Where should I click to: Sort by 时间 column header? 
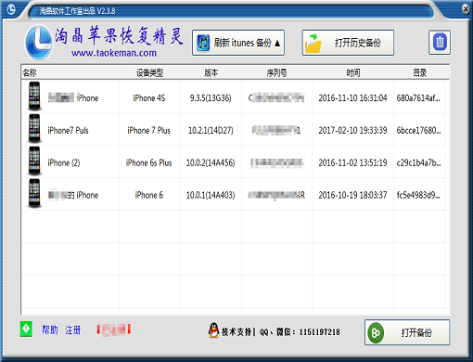click(352, 73)
